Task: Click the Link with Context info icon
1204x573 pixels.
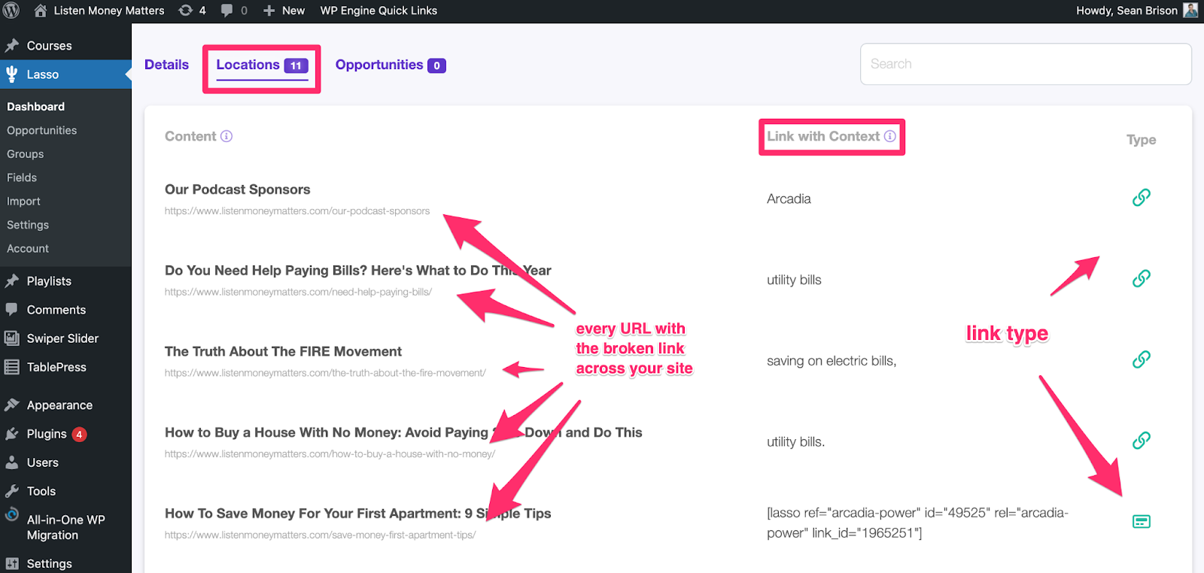Action: coord(890,136)
